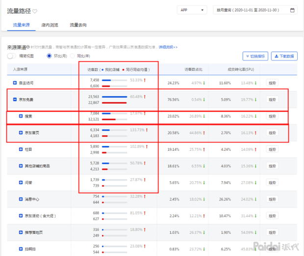Screen dimensions: 304x256
Task: Click the blue visitor bar in 自主访问 row
Action: coord(106,80)
